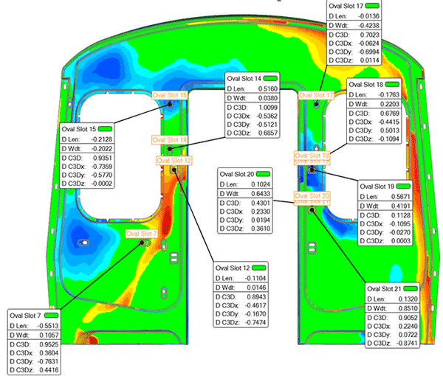Click the green status pill on Oval Slot 14 callout
This screenshot has width=443, height=376.
click(272, 77)
